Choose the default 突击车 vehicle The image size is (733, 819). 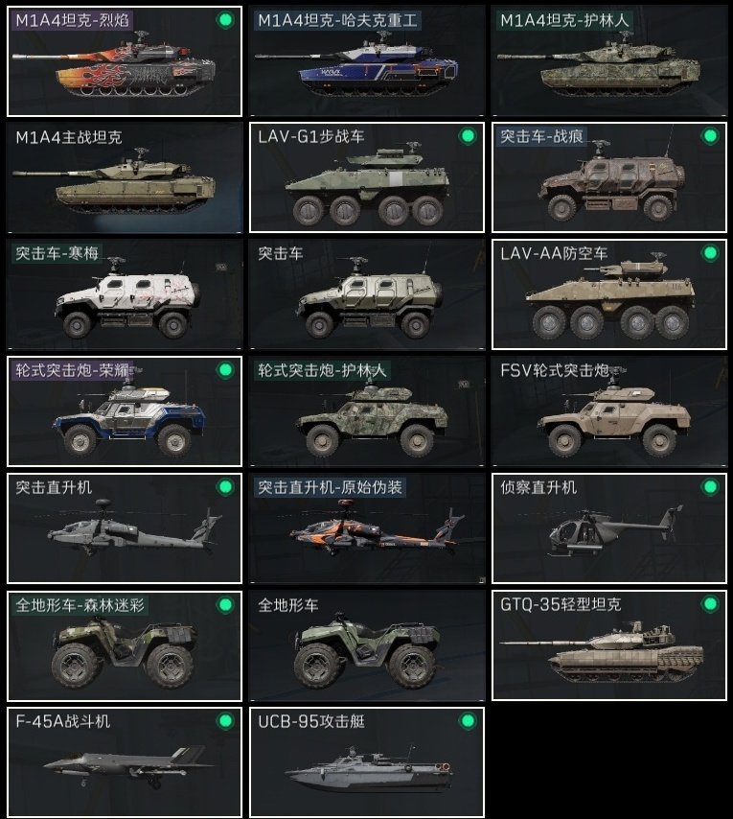367,294
